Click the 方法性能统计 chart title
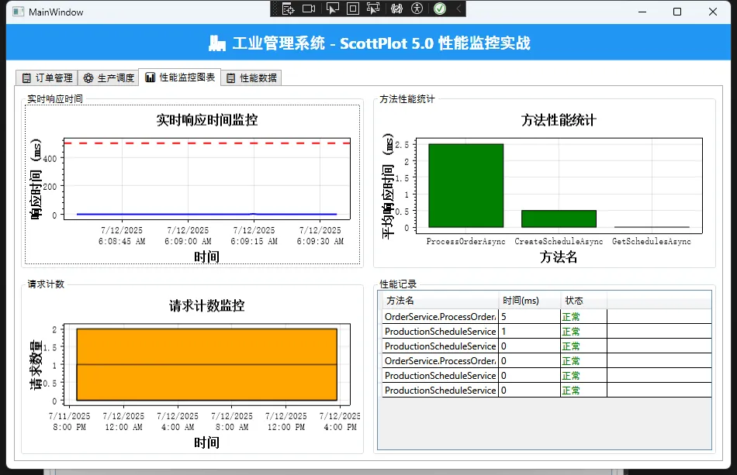 (x=559, y=120)
